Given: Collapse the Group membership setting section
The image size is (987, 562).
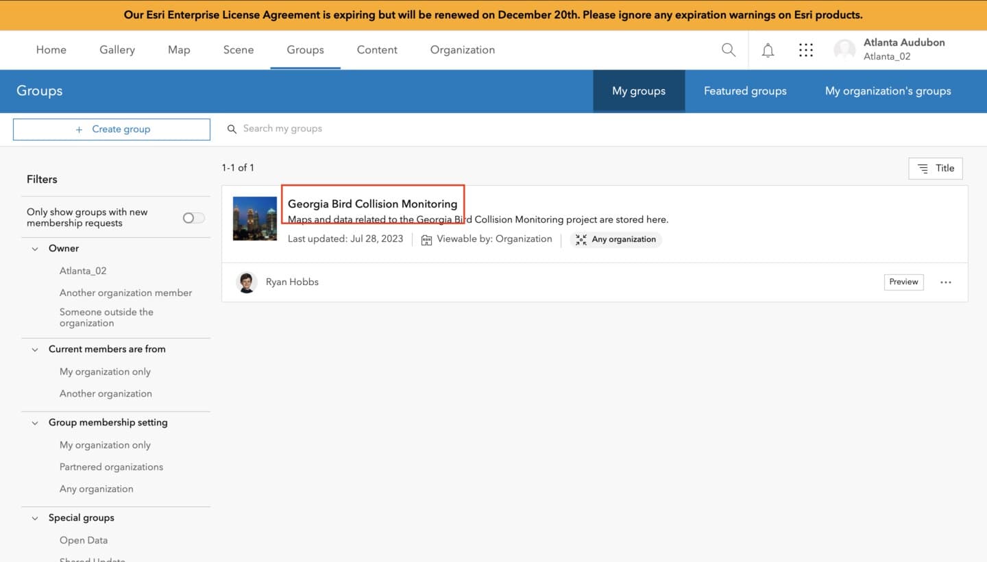Looking at the screenshot, I should point(35,423).
